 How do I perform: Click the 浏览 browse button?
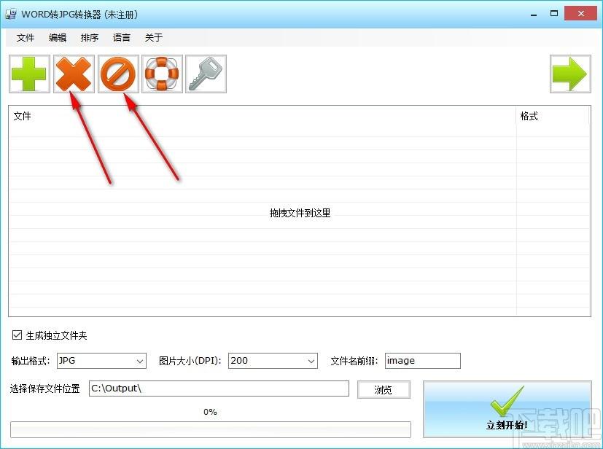(384, 389)
